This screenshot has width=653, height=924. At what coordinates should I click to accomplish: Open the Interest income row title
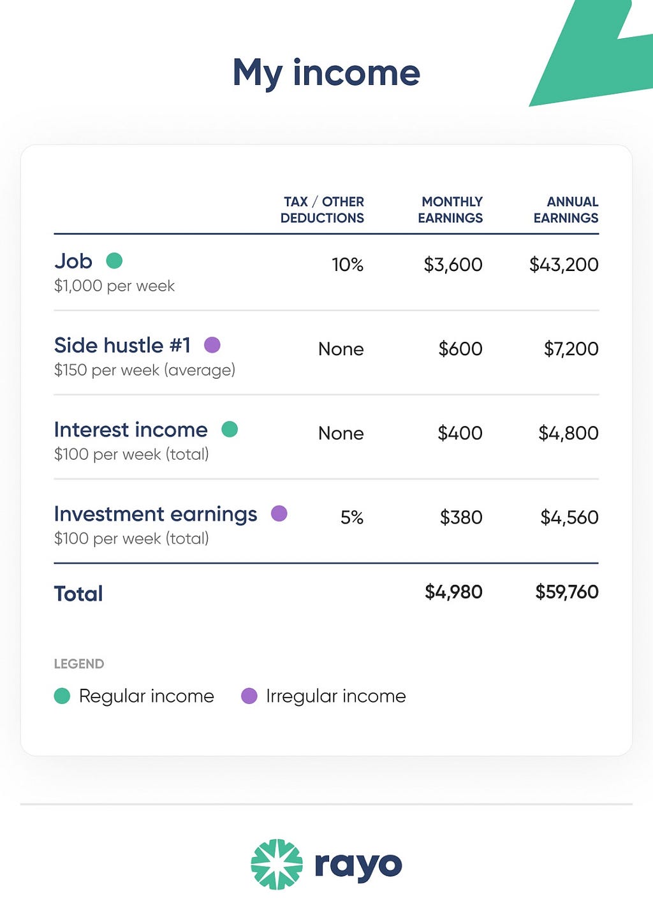[x=131, y=429]
